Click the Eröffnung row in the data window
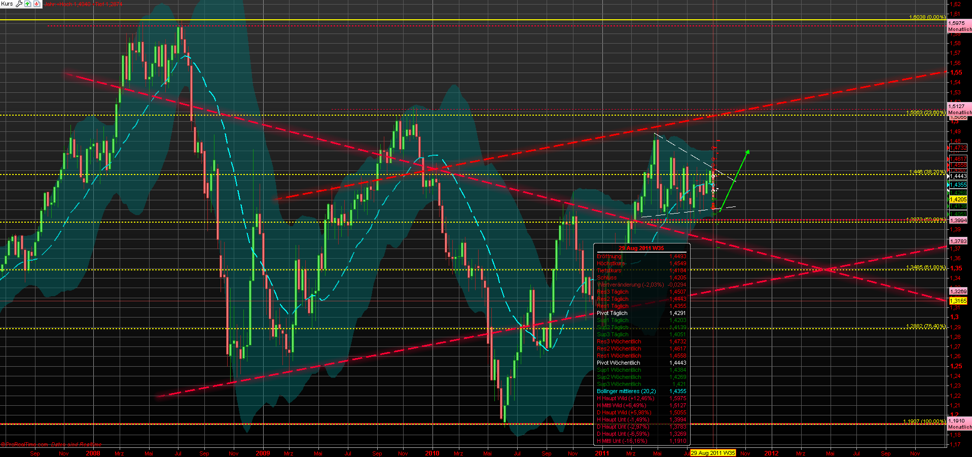The image size is (972, 457). click(609, 256)
